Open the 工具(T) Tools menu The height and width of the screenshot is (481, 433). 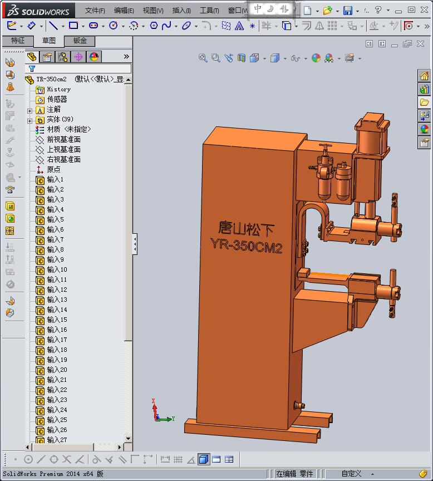pyautogui.click(x=209, y=11)
